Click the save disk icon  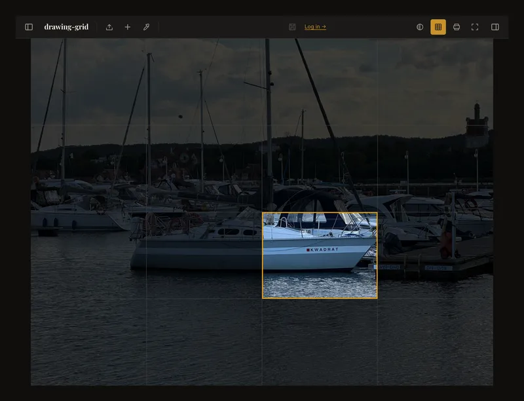click(292, 27)
